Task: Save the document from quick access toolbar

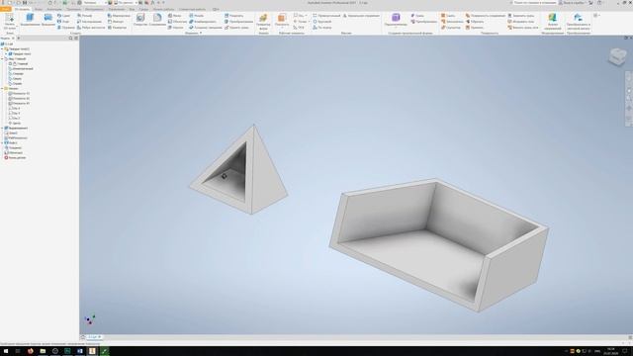Action: coord(24,2)
